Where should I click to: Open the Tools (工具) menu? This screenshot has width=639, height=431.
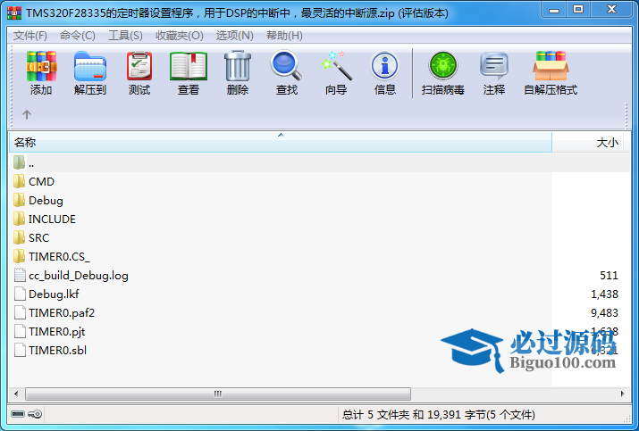(125, 36)
